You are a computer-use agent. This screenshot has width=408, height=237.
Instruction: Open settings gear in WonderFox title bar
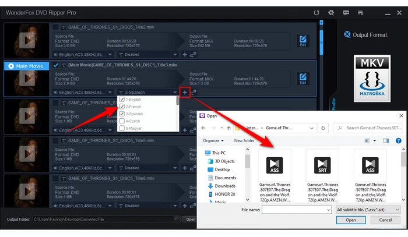tap(331, 12)
